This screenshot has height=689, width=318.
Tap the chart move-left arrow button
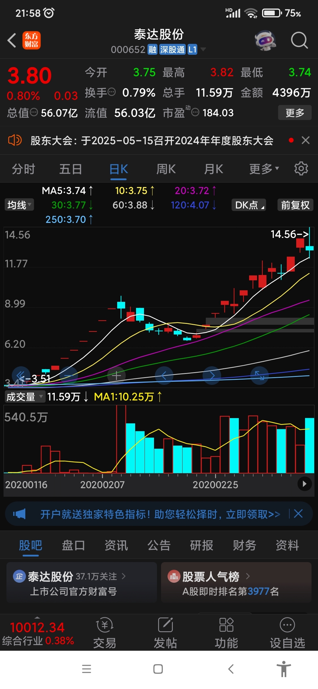pos(164,375)
